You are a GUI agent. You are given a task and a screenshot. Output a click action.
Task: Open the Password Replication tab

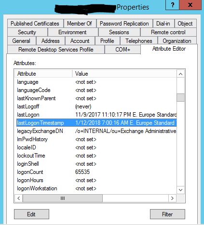click(x=124, y=24)
